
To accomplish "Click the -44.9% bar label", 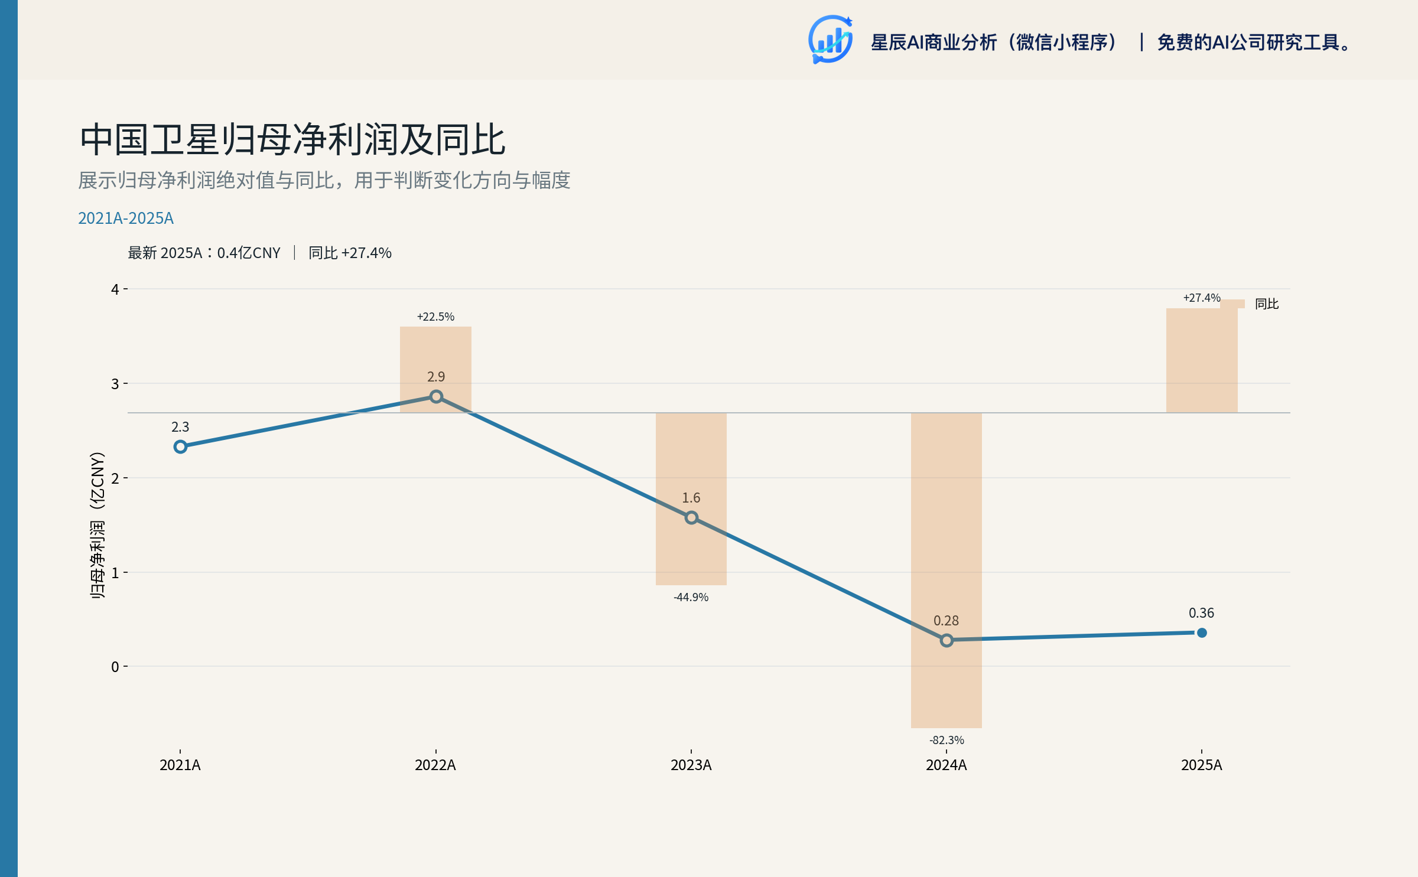I will click(691, 597).
